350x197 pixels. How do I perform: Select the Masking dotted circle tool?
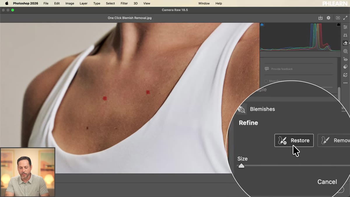(345, 51)
